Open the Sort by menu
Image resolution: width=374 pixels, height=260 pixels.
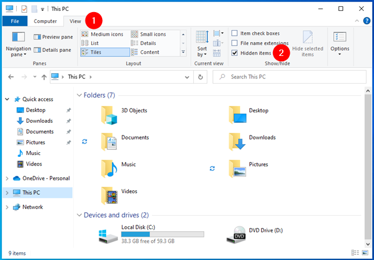coord(202,44)
